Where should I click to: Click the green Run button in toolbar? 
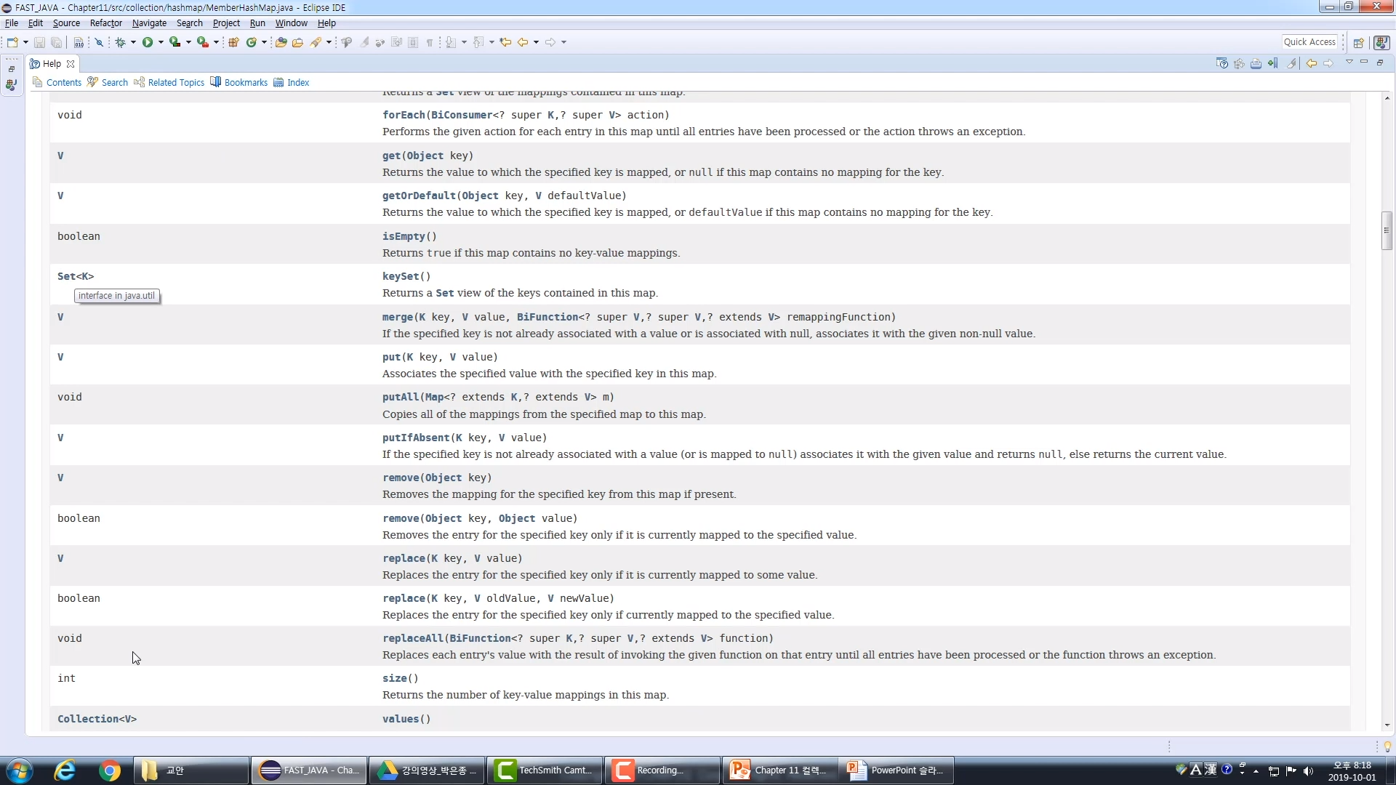click(148, 42)
